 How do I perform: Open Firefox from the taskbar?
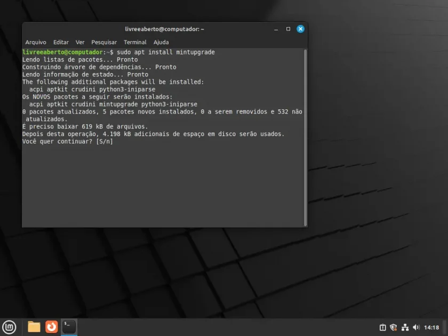(x=51, y=327)
